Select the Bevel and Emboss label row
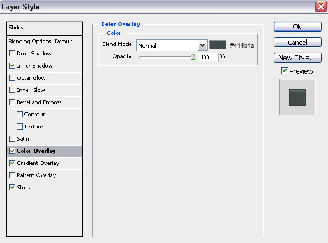This screenshot has height=243, width=328. click(44, 102)
